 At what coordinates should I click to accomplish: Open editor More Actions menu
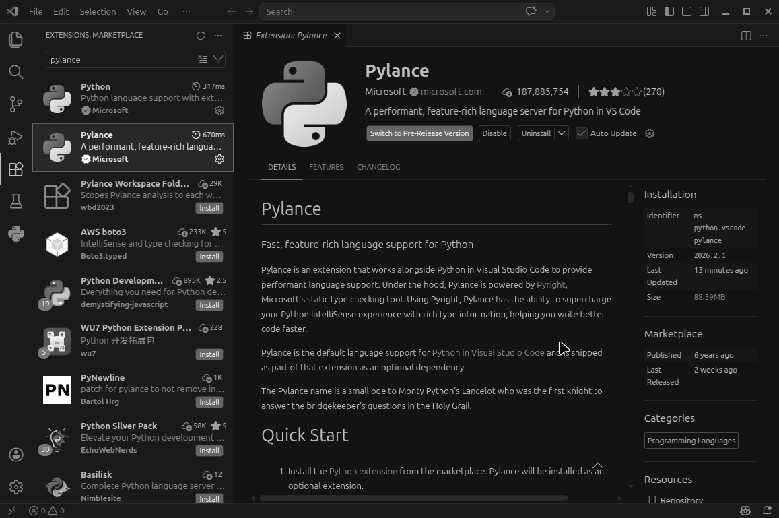click(764, 35)
